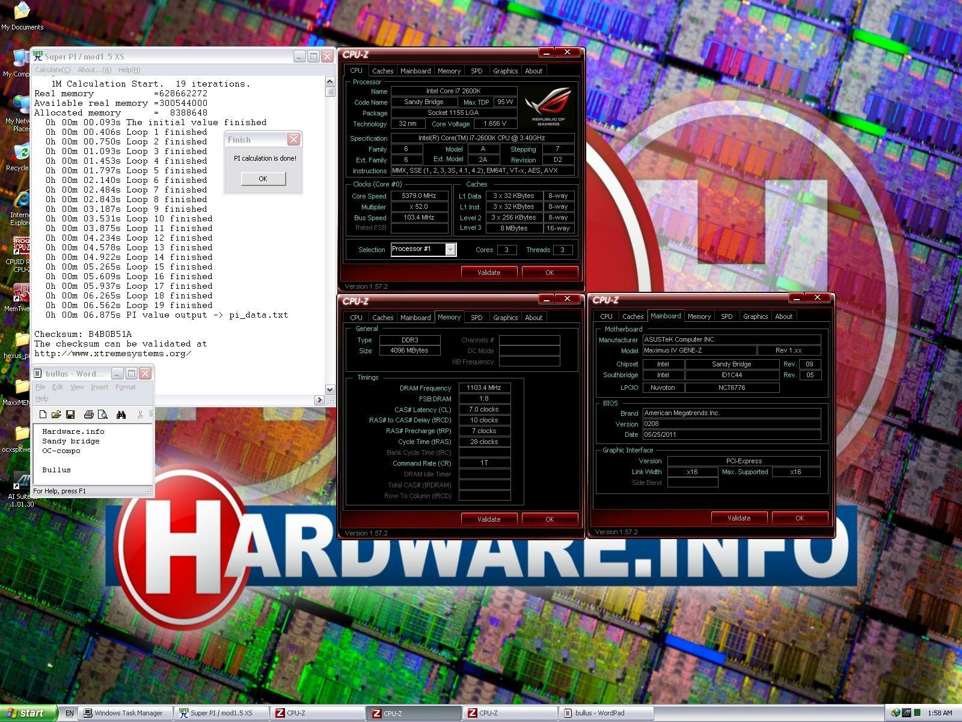Click the Checksum line in Super PI
The image size is (962, 722).
pos(83,334)
